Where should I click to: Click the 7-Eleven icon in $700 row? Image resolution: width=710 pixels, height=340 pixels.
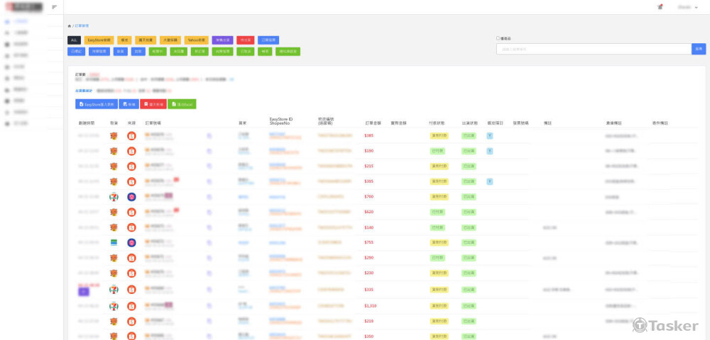click(x=114, y=197)
